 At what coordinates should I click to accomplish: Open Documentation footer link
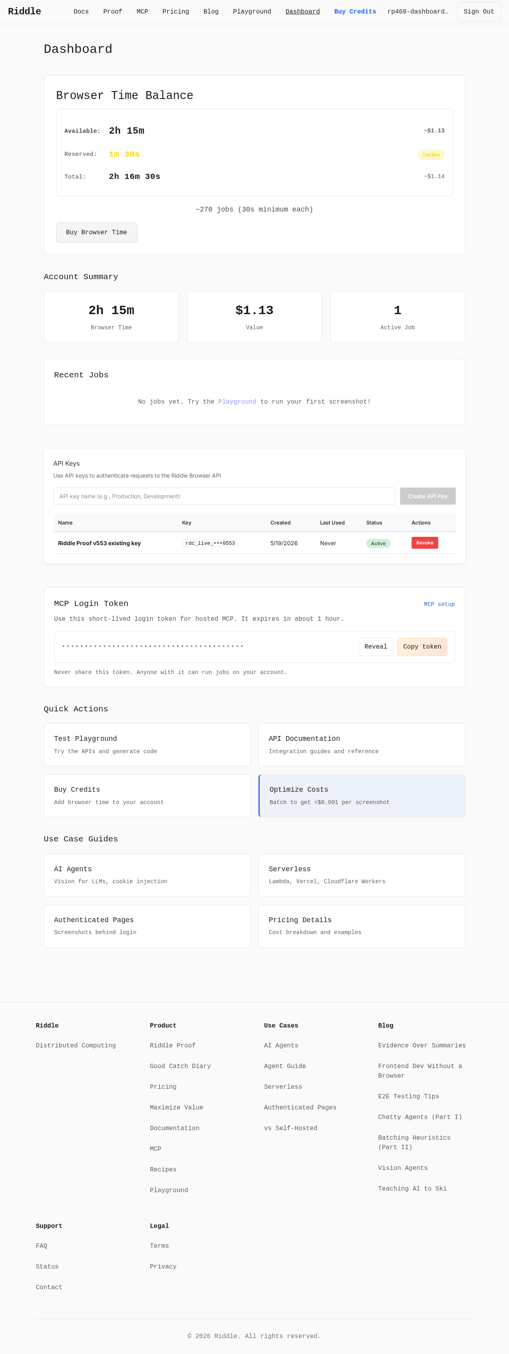tap(175, 1128)
